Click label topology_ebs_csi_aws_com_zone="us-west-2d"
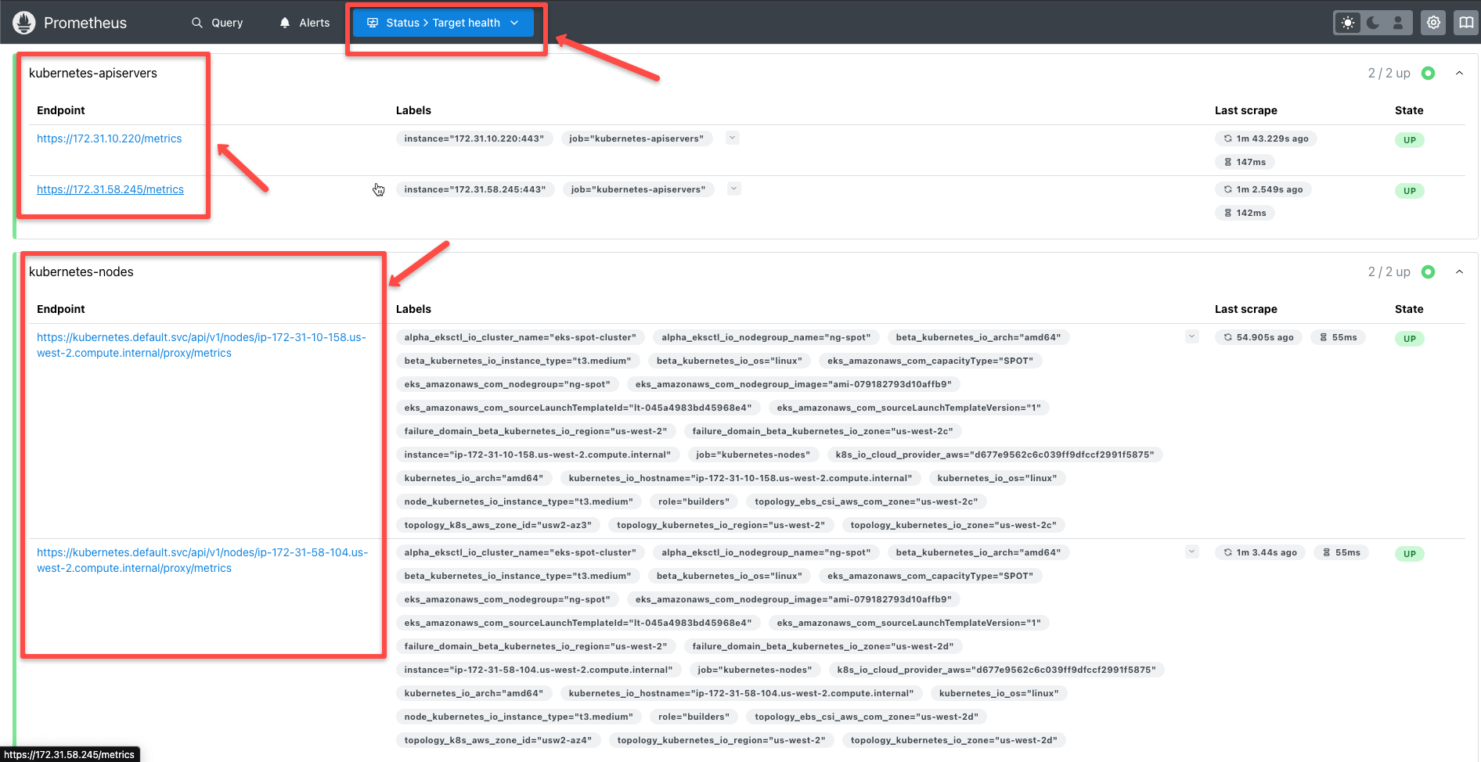 [x=867, y=717]
